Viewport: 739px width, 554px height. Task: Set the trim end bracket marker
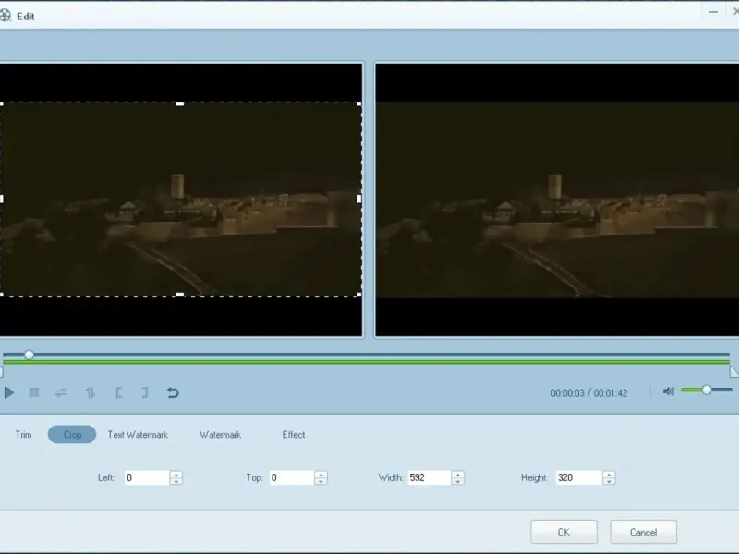coord(145,392)
